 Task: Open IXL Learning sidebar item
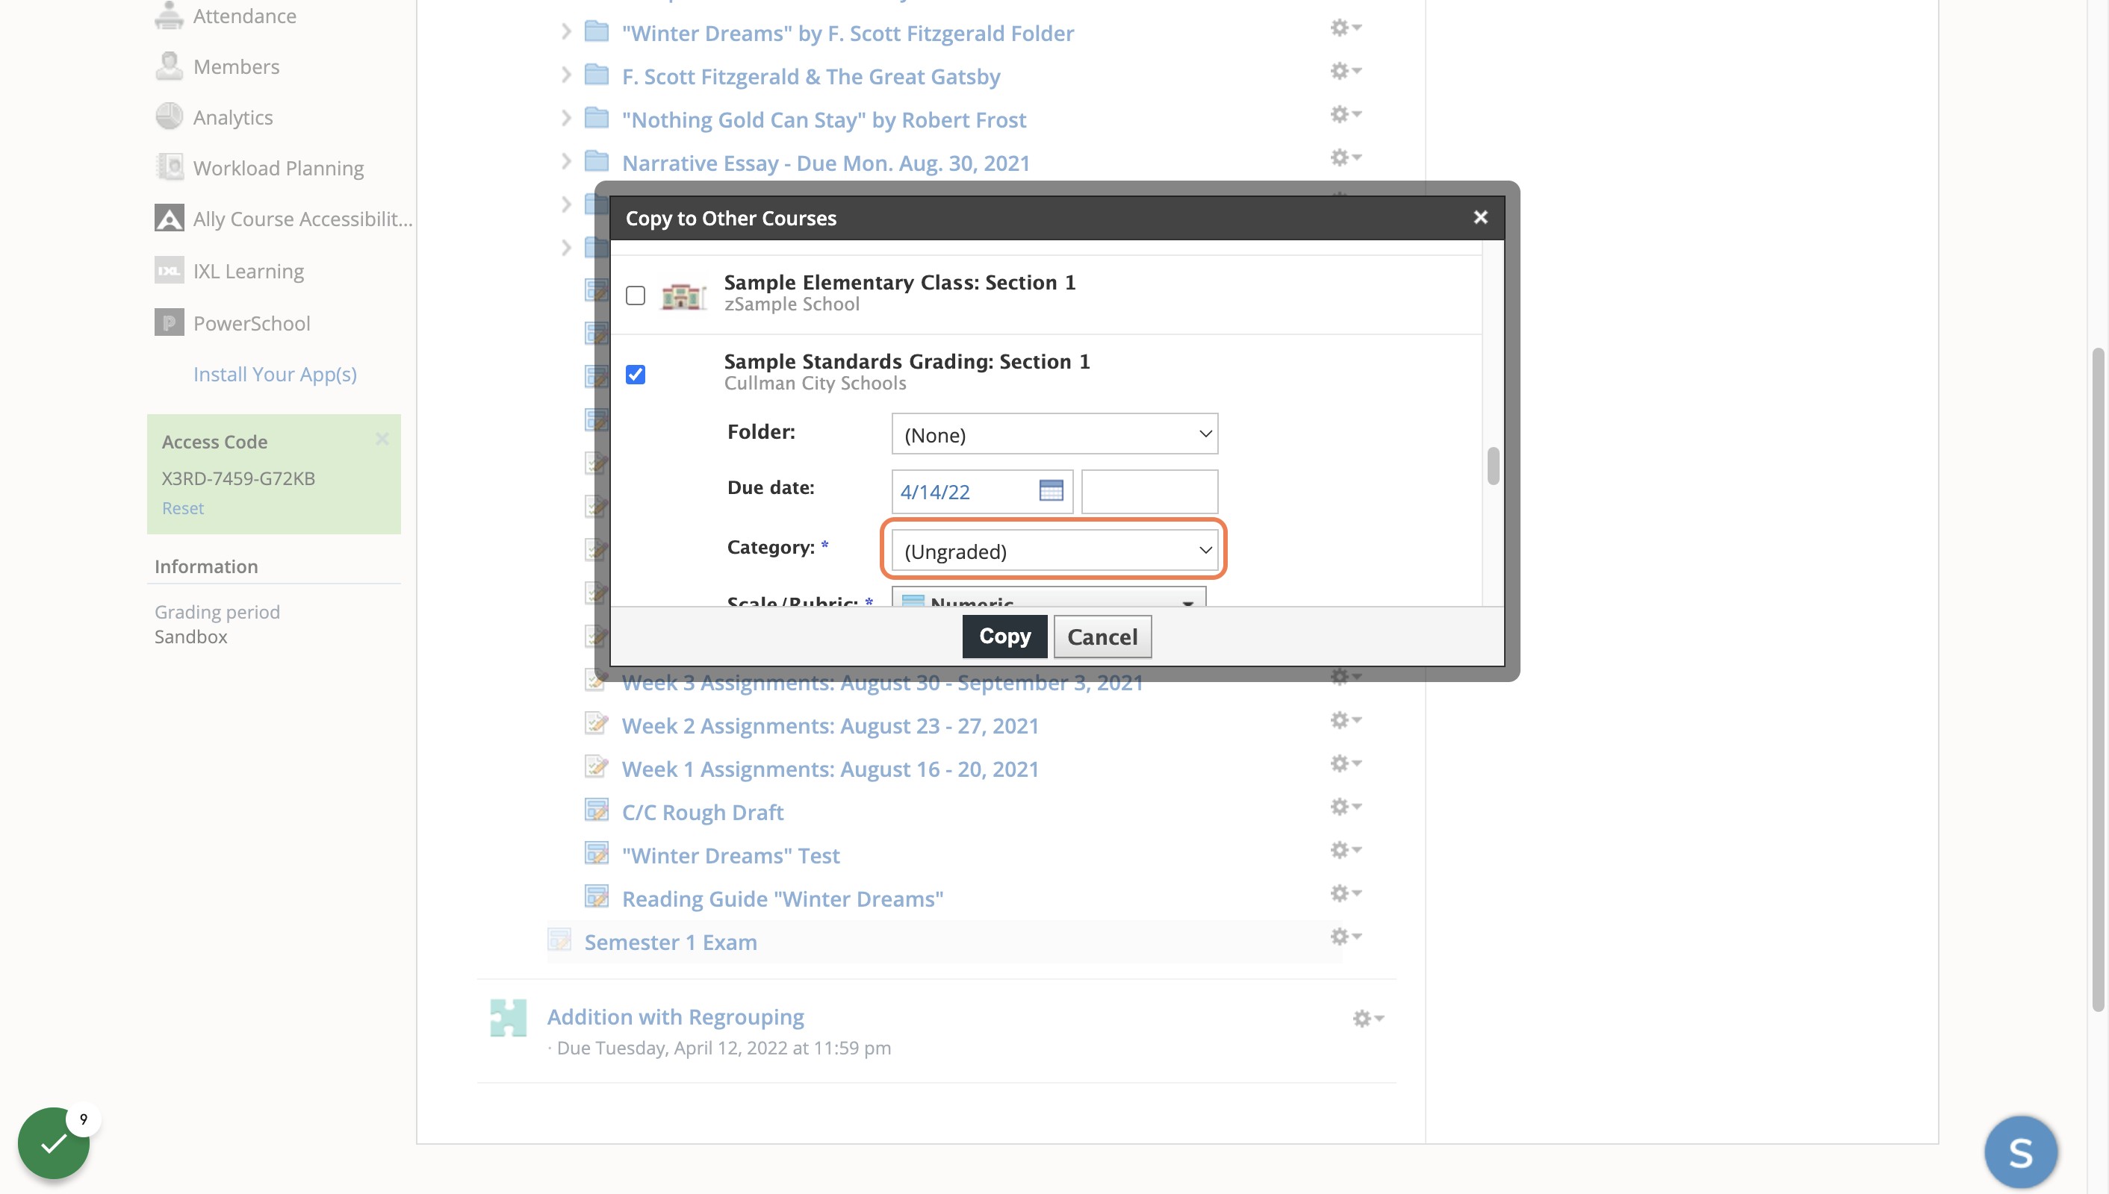point(249,272)
